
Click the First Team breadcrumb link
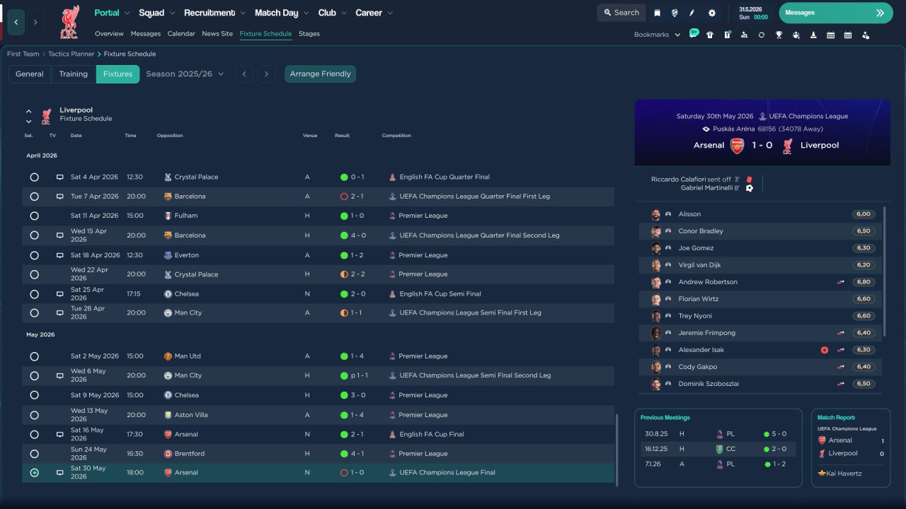click(x=23, y=54)
